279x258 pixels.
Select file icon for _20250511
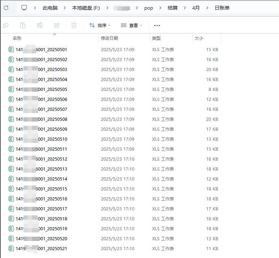(x=11, y=149)
